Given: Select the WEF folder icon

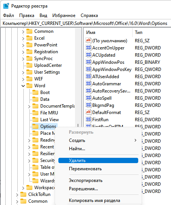Looking at the screenshot, I should (x=29, y=79).
